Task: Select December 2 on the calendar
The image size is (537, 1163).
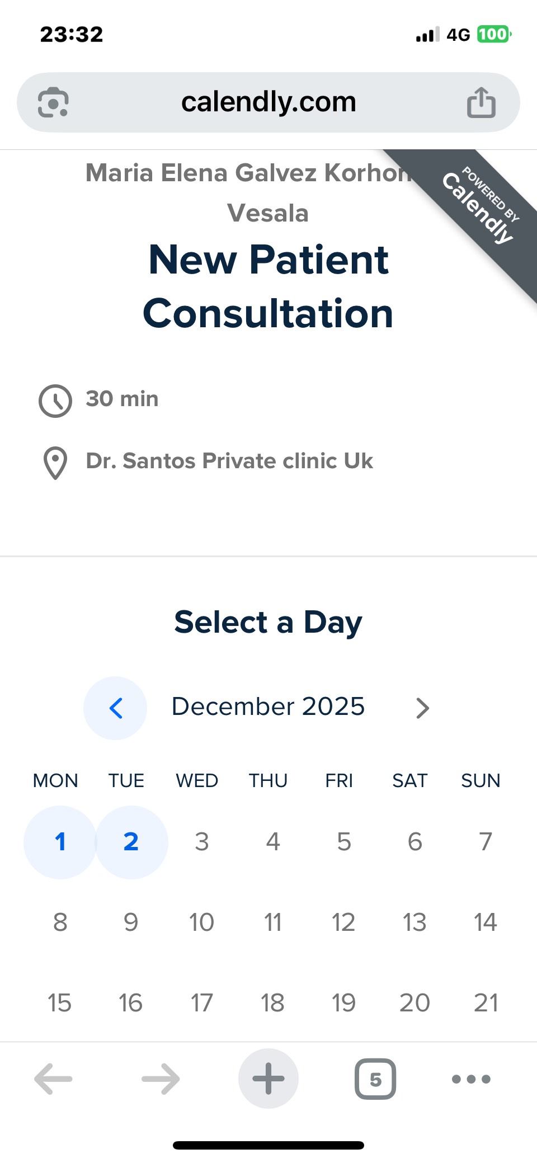Action: point(131,842)
